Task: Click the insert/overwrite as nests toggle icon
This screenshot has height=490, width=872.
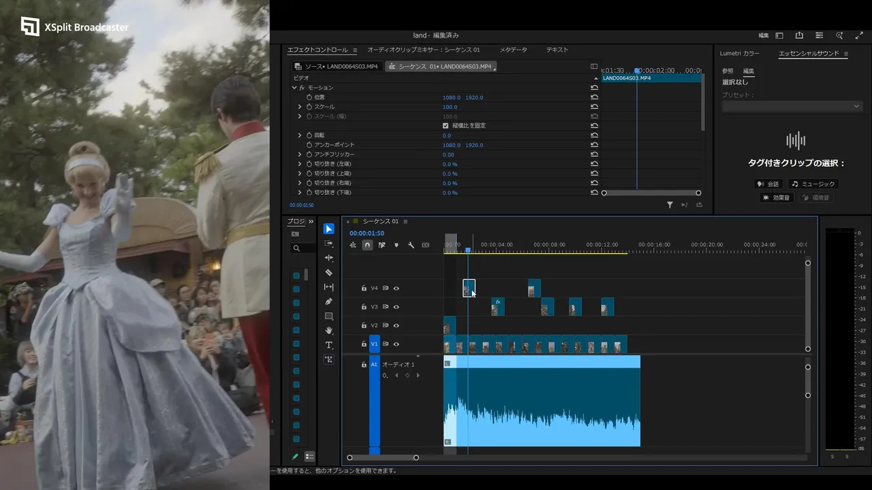Action: coord(353,245)
